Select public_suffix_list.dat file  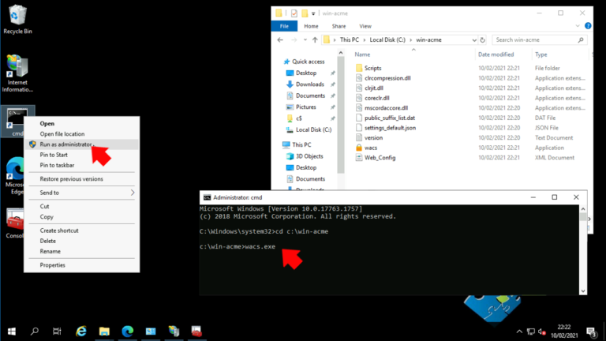tap(390, 118)
